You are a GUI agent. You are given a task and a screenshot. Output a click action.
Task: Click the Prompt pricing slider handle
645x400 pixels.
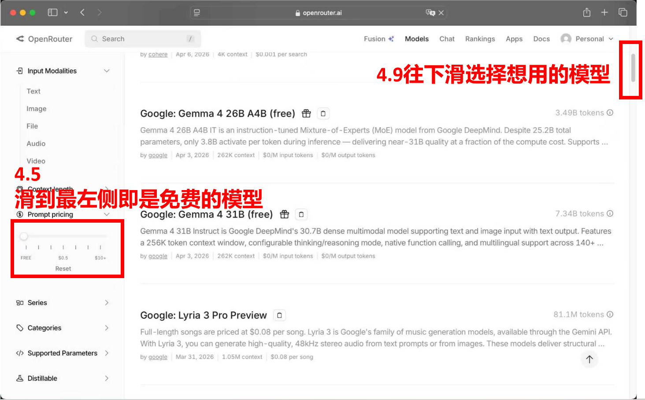24,236
